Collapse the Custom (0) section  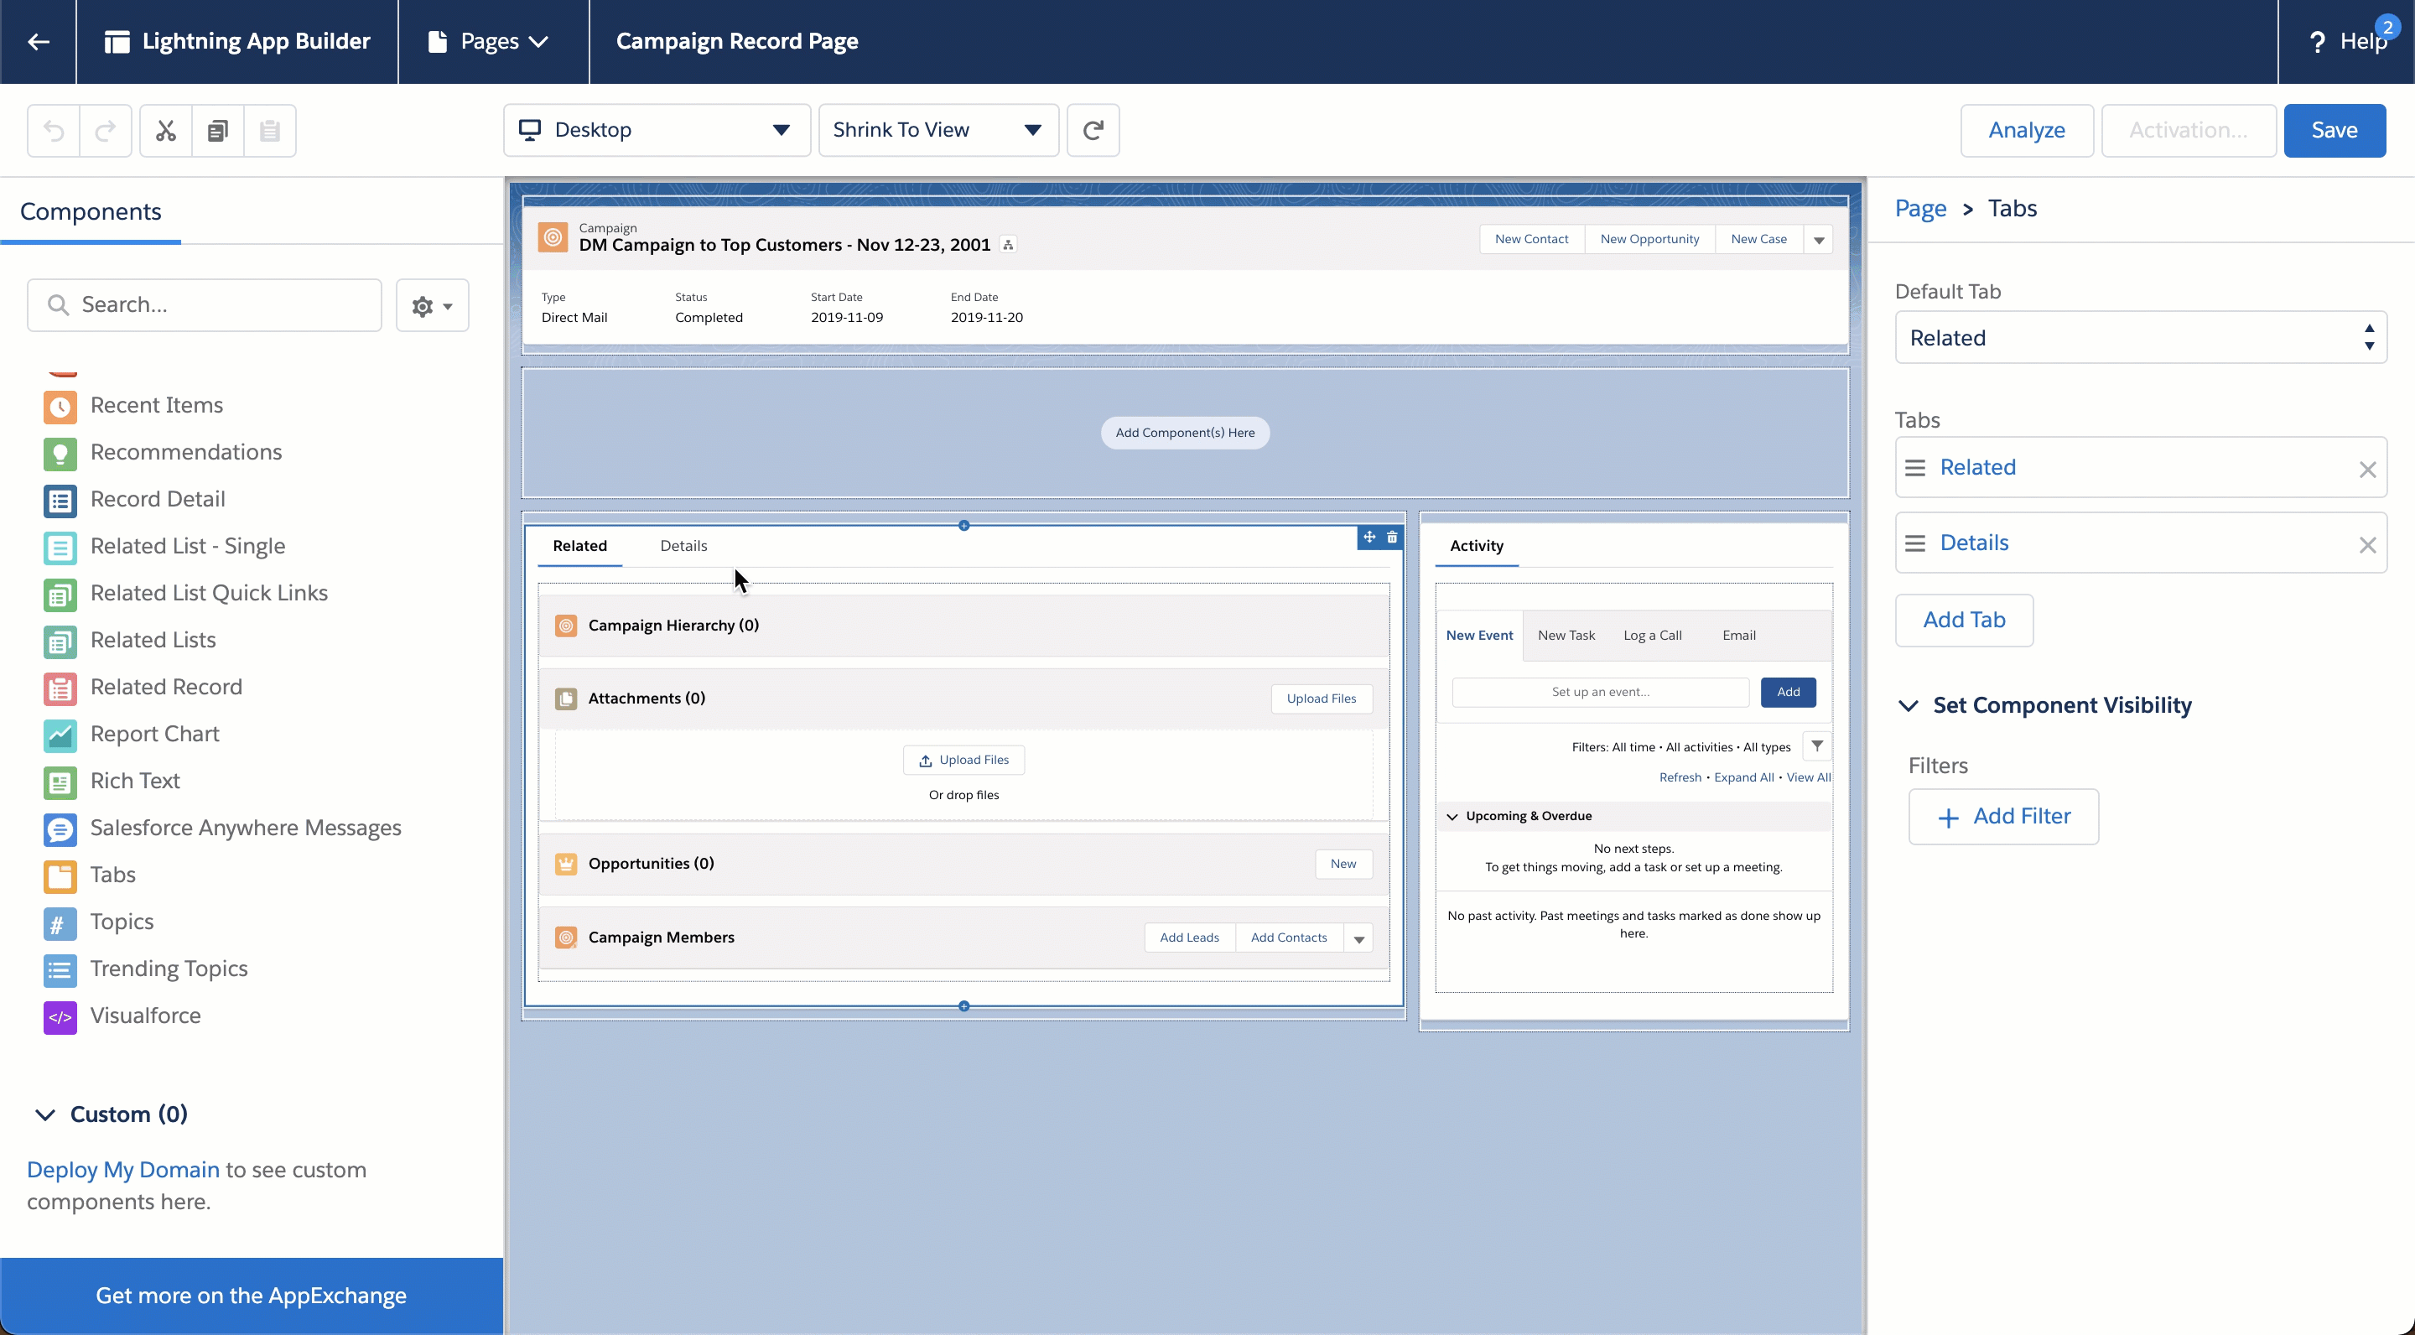45,1114
